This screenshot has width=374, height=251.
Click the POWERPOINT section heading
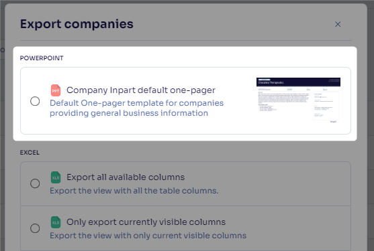coord(42,58)
